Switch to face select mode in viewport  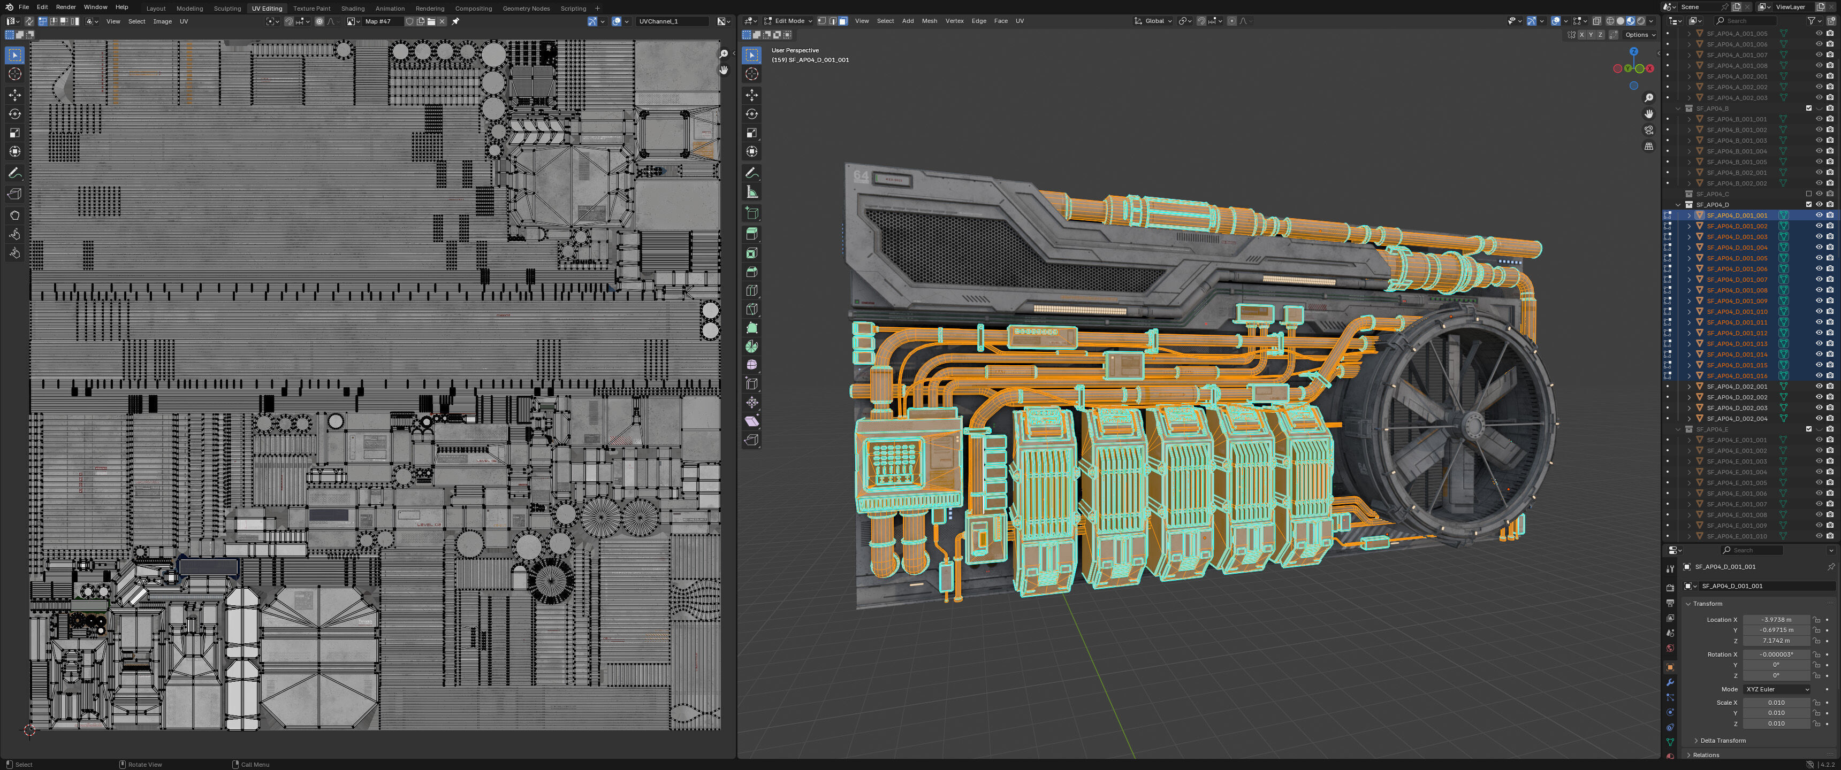click(843, 21)
